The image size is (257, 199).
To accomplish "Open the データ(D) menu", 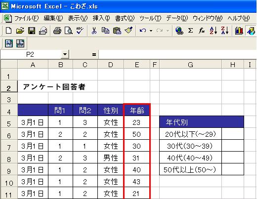I will (177, 18).
